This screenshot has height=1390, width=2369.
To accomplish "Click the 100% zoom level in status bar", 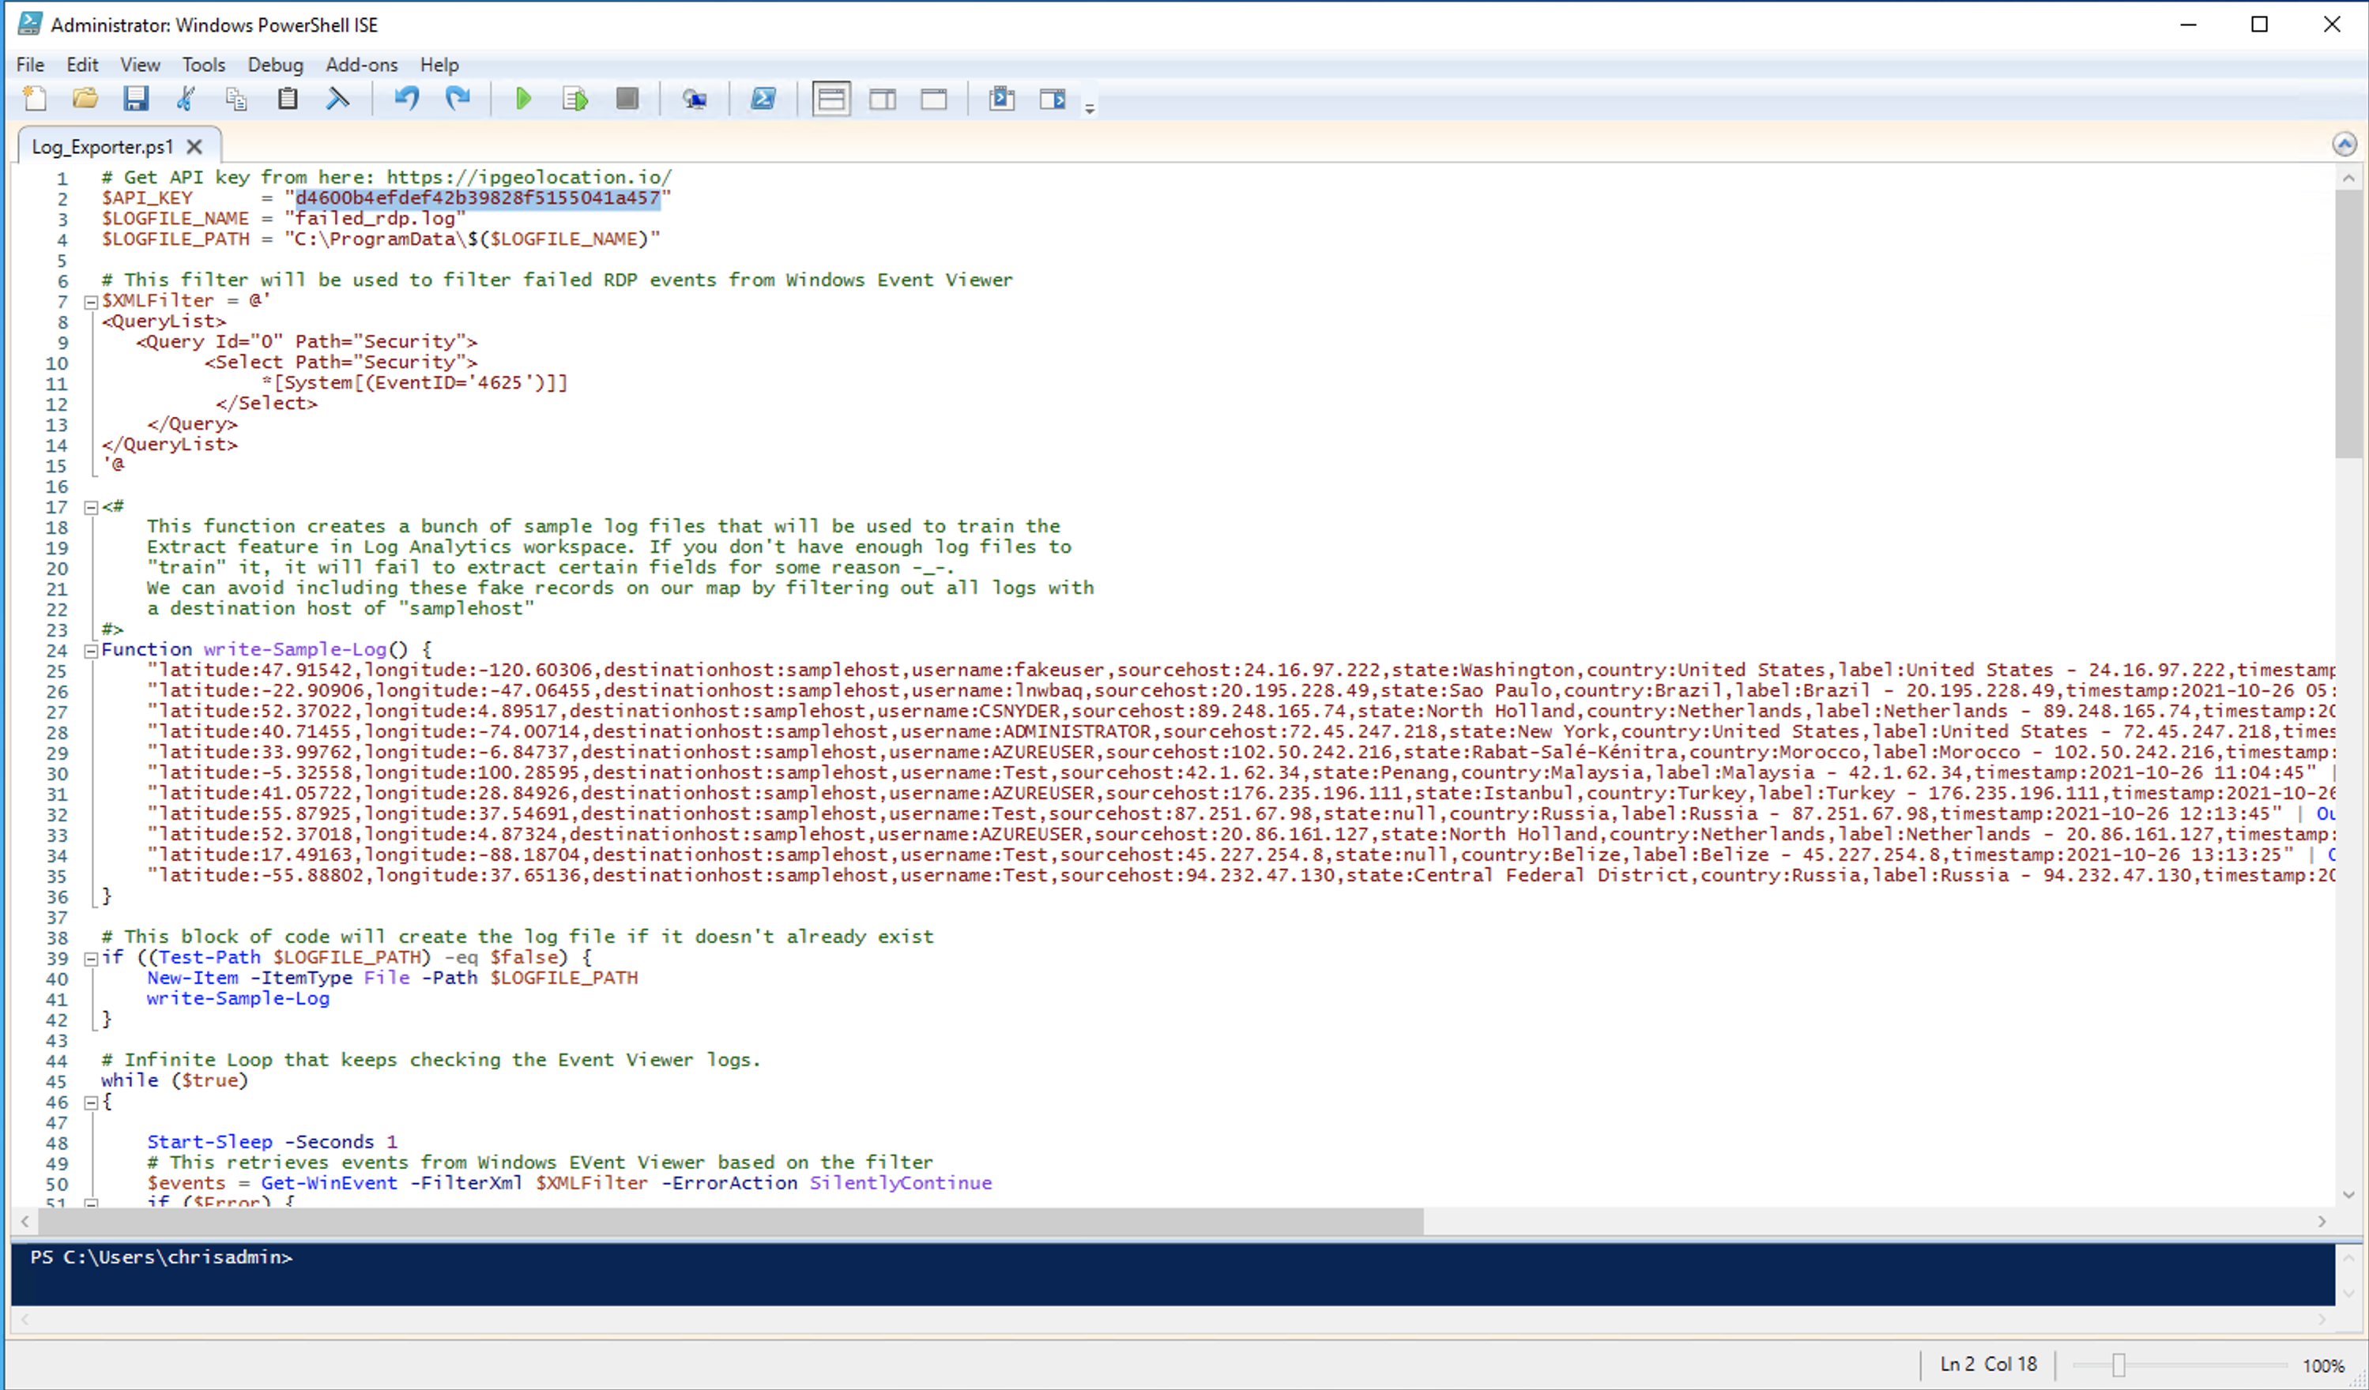I will [x=2323, y=1366].
